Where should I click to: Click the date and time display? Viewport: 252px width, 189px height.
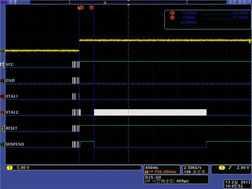(x=238, y=184)
